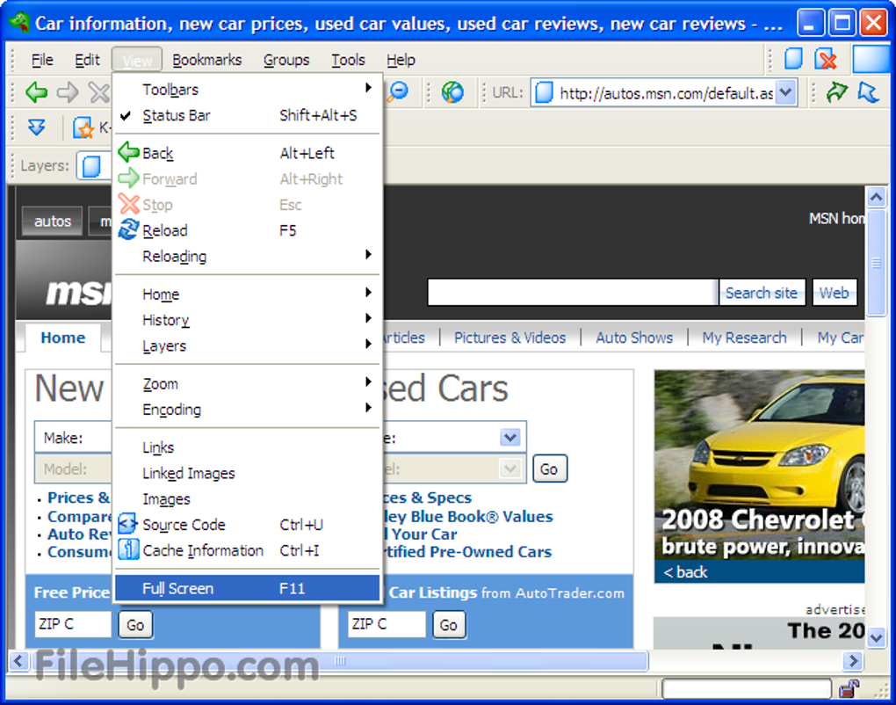The height and width of the screenshot is (705, 896).
Task: Open the used cars Make dropdown
Action: point(509,438)
